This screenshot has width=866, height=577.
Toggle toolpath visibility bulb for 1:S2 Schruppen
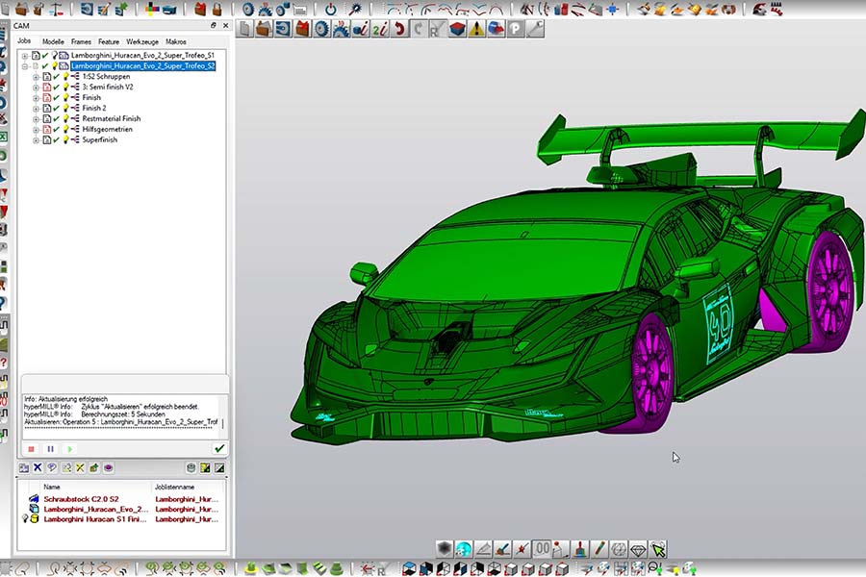point(65,76)
